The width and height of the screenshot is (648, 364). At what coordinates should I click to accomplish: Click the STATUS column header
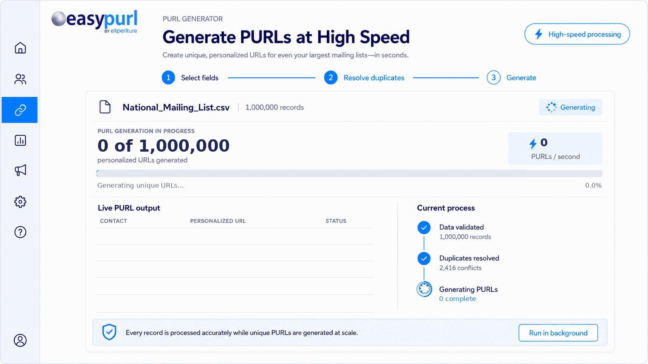(x=336, y=221)
